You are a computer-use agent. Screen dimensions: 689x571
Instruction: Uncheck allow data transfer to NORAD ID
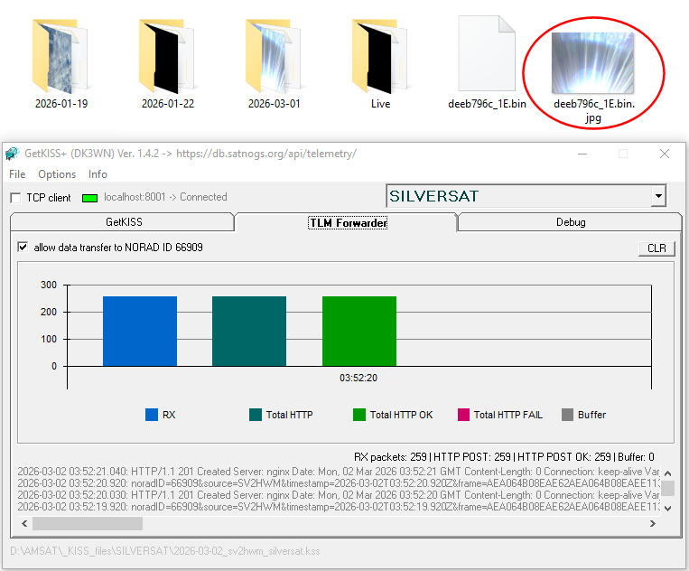23,248
